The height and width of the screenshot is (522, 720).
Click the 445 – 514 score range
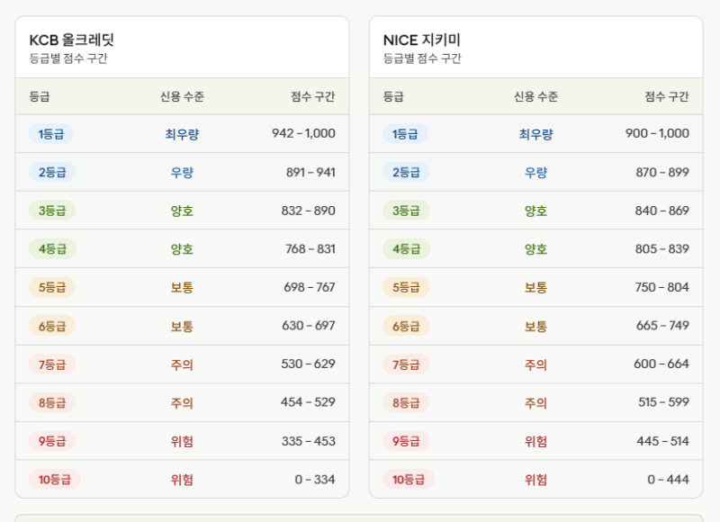pyautogui.click(x=663, y=441)
